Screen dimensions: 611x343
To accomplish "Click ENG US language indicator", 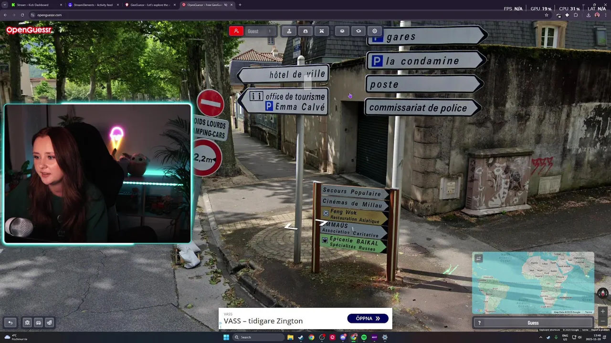I will (x=565, y=337).
